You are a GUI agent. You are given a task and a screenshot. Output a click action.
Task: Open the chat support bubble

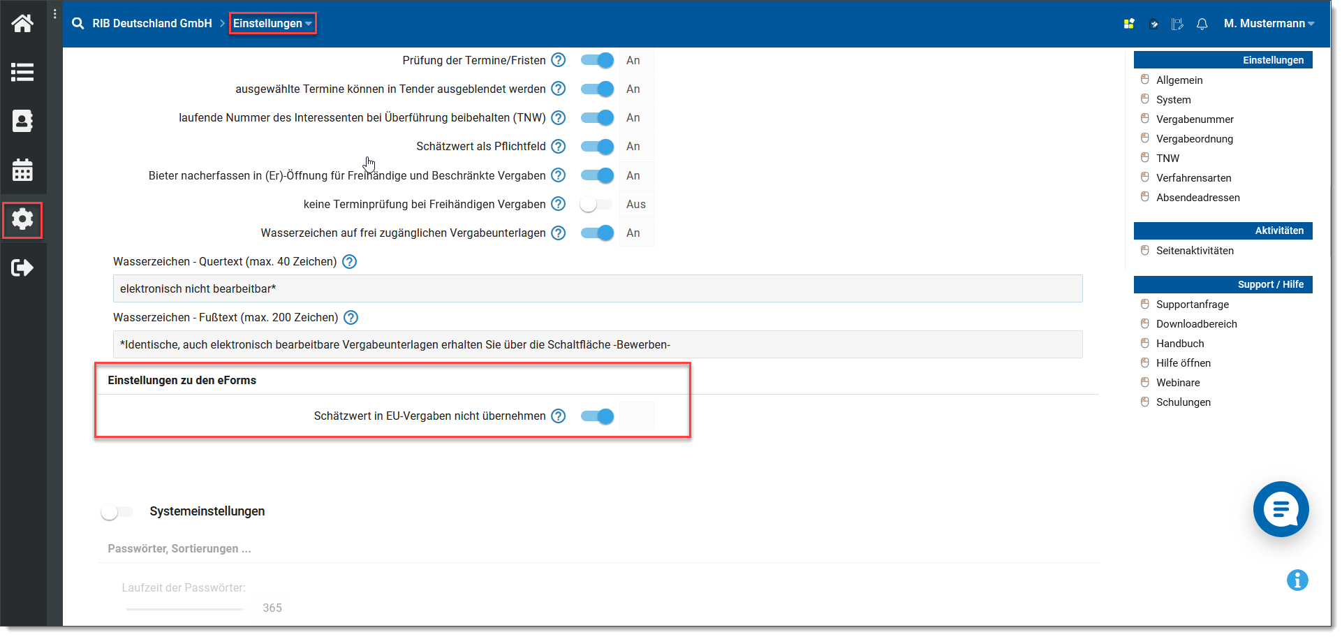tap(1281, 509)
